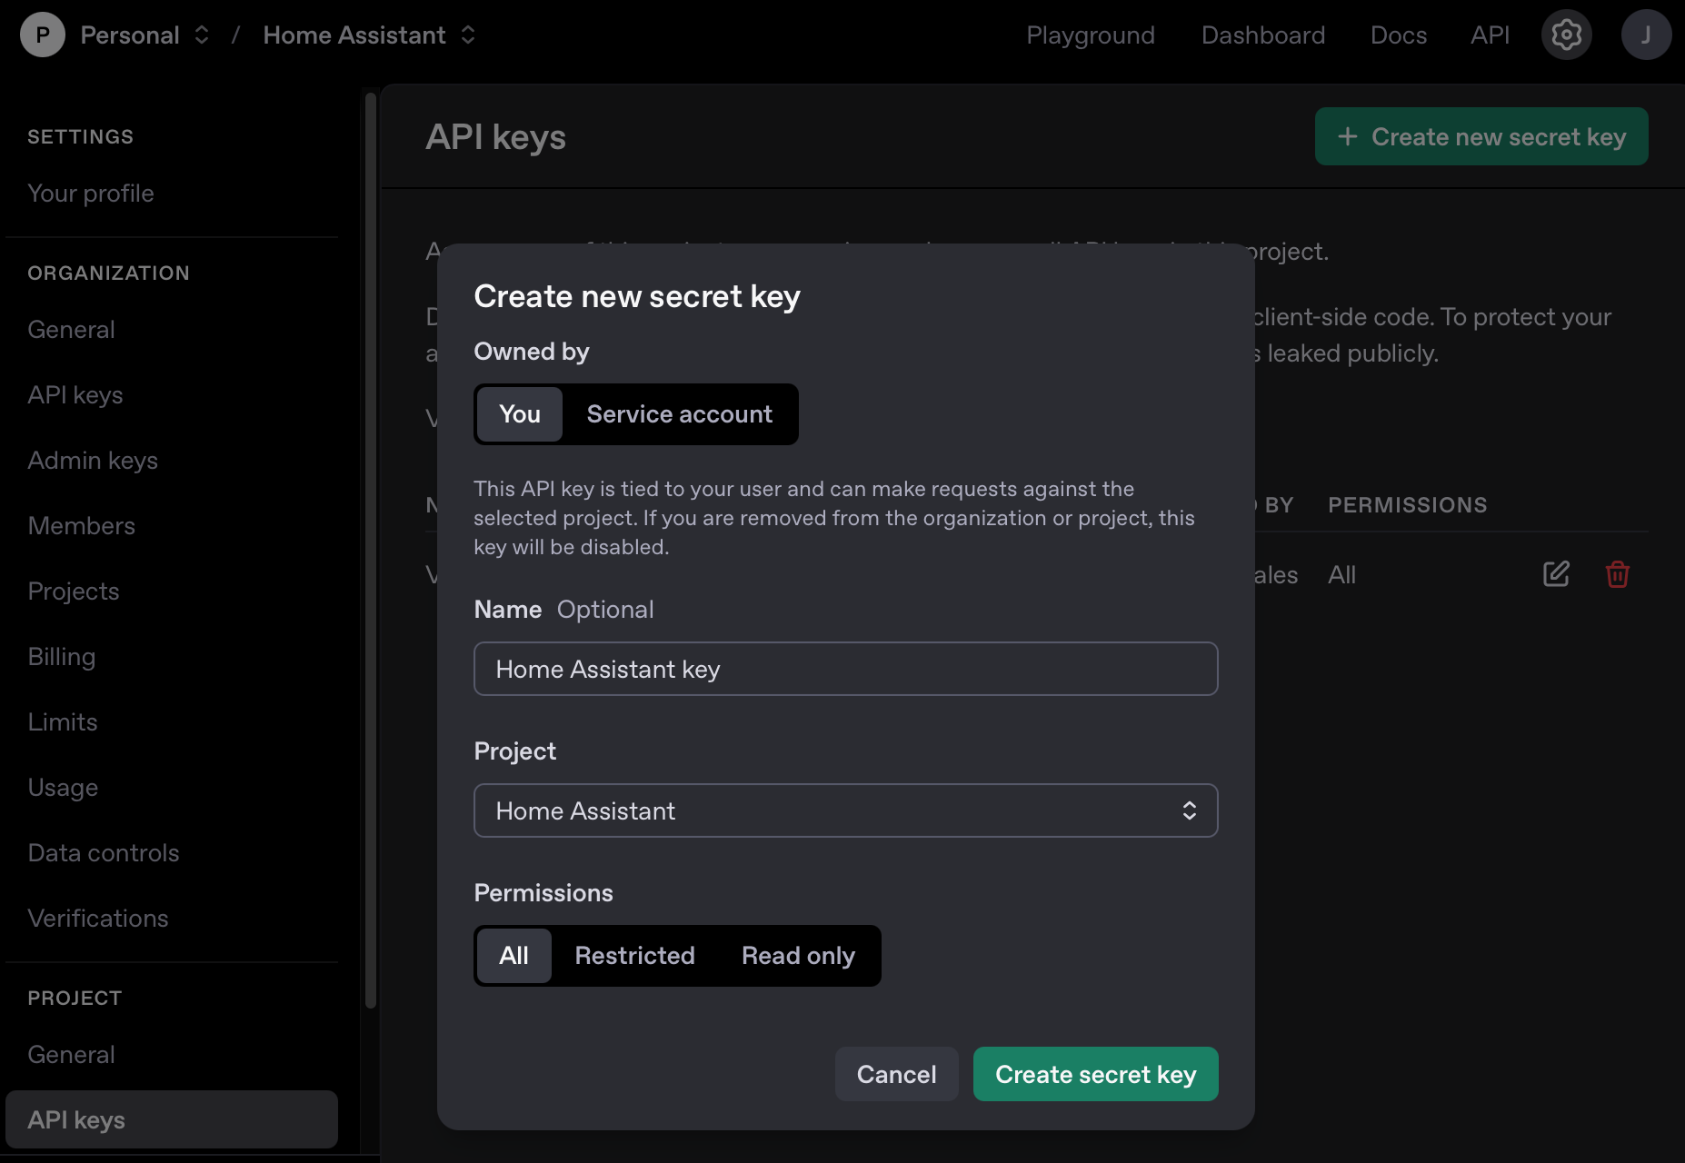Screen dimensions: 1685x1163
Task: Expand the Personal organization switcher
Action: click(201, 35)
